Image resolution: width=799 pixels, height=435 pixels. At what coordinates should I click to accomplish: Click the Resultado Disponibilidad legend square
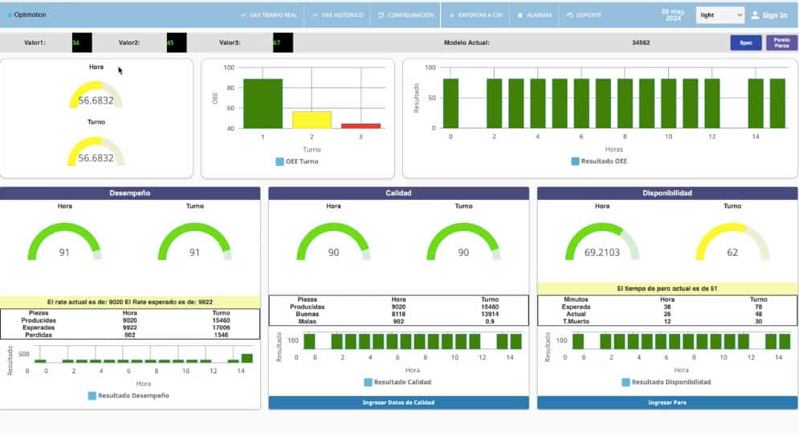[626, 383]
